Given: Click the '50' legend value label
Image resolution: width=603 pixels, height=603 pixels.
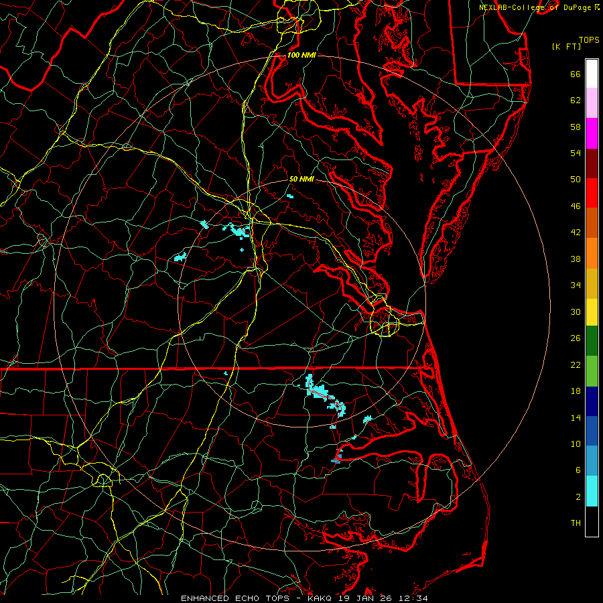Looking at the screenshot, I should click(576, 179).
